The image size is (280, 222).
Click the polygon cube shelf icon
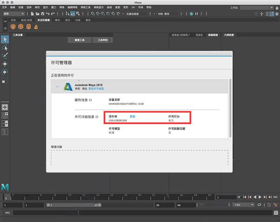point(20,27)
